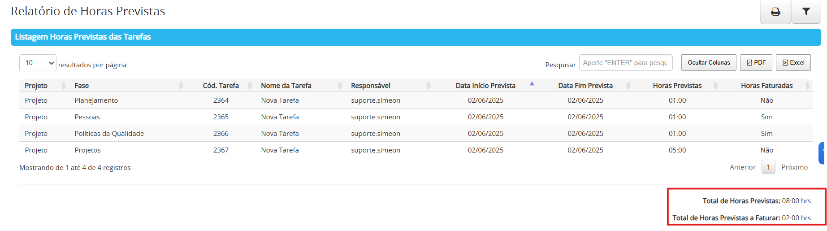Export the table with the Excel button
Image resolution: width=827 pixels, height=231 pixels.
(793, 63)
